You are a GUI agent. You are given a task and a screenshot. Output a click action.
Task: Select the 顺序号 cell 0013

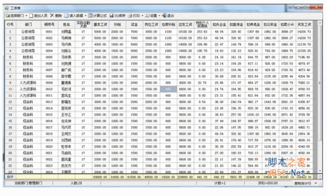pos(49,102)
